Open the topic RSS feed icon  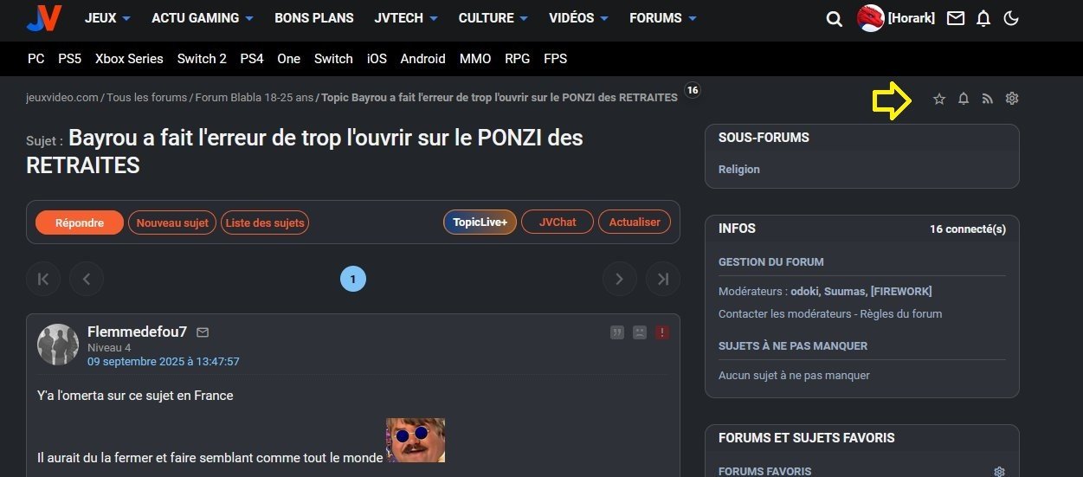988,99
